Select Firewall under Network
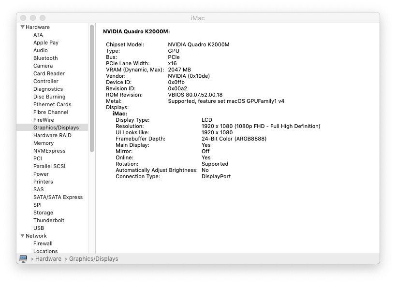396x284 pixels. pos(43,243)
